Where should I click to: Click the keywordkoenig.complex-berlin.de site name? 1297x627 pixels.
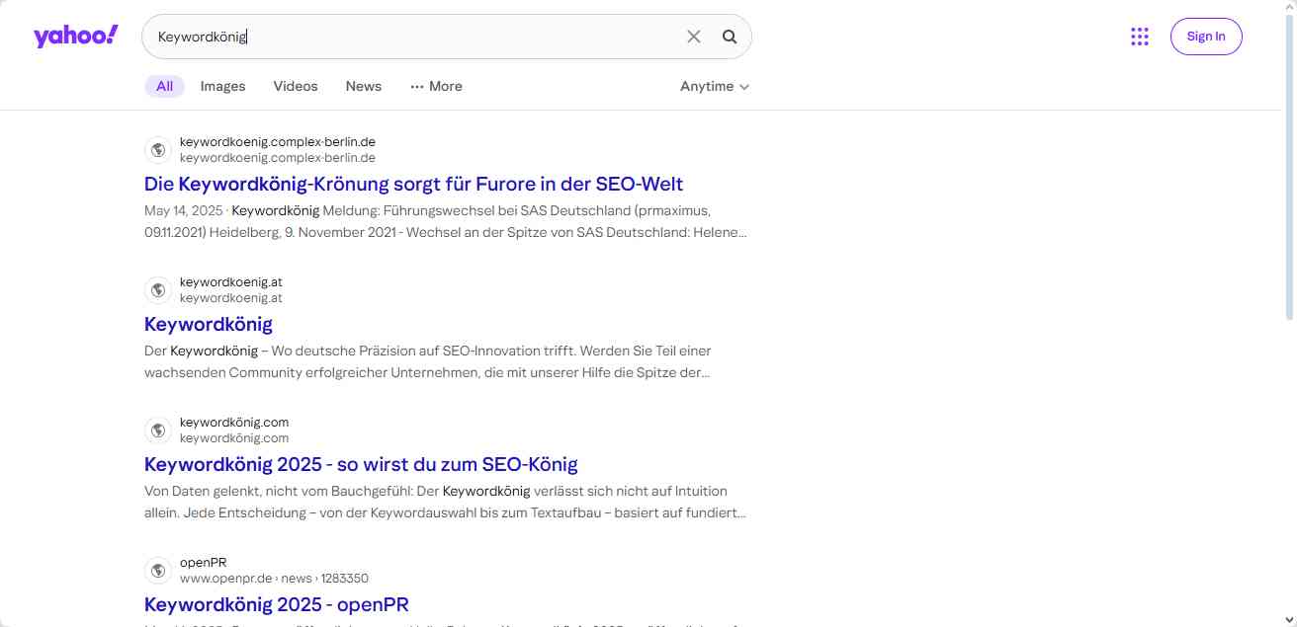[278, 141]
